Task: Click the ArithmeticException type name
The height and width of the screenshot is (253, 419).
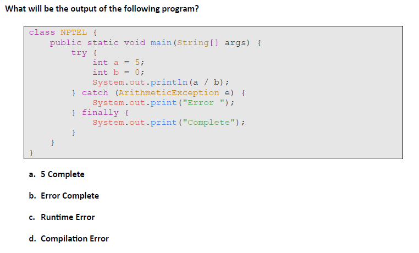Action: [x=169, y=93]
